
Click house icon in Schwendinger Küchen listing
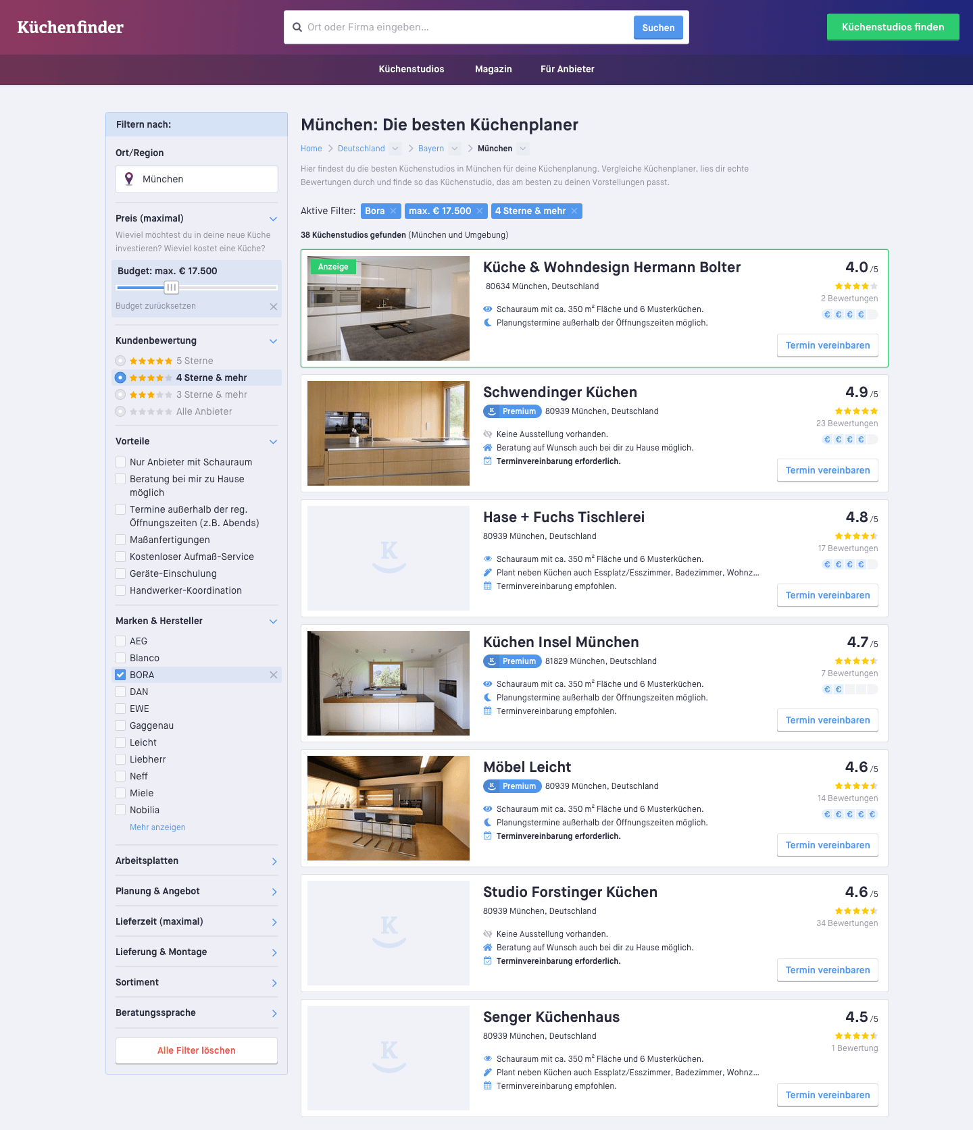tap(488, 448)
